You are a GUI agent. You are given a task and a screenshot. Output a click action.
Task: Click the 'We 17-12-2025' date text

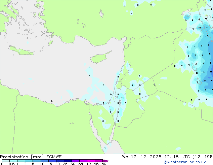coord(142,157)
